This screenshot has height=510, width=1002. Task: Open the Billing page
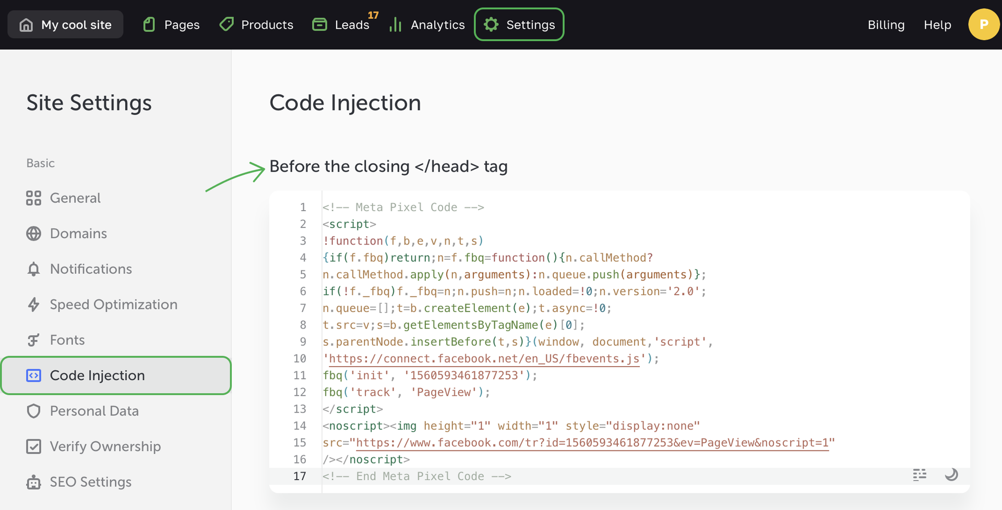(886, 25)
